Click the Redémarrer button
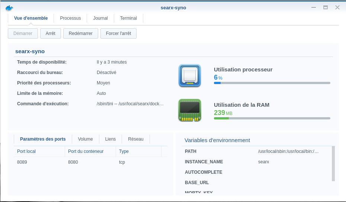 click(80, 33)
